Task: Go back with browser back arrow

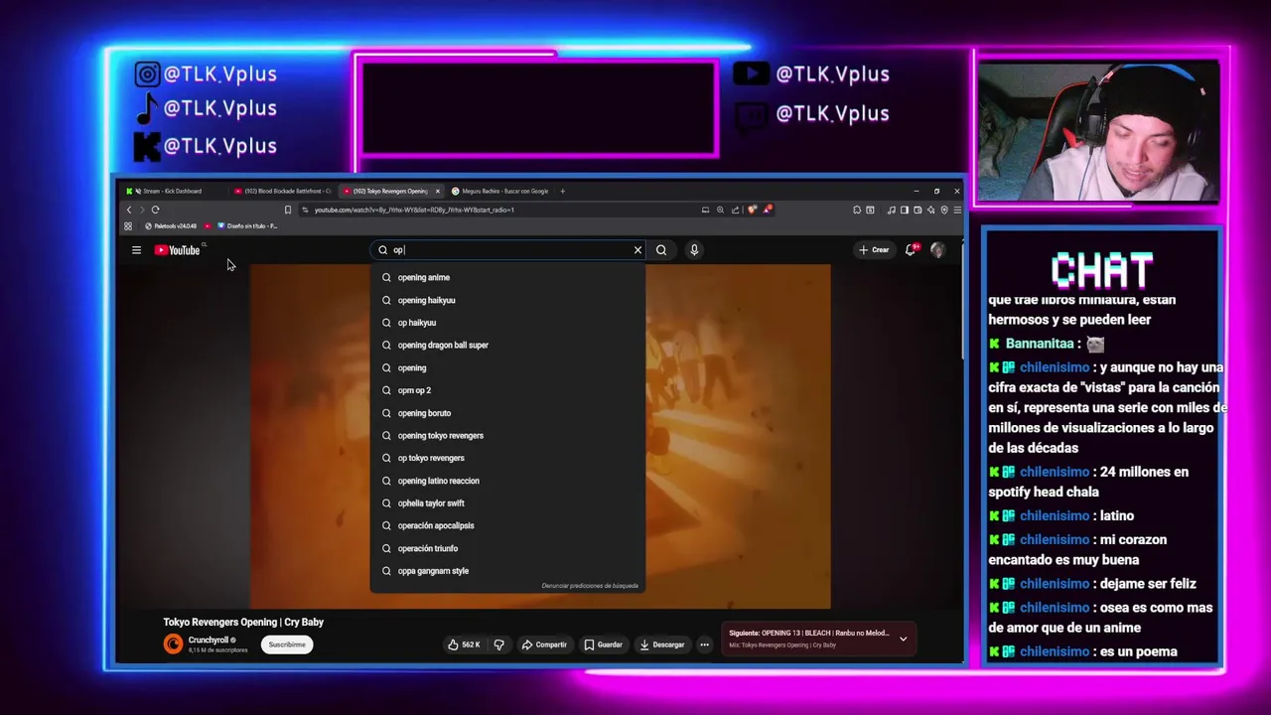Action: (x=128, y=210)
